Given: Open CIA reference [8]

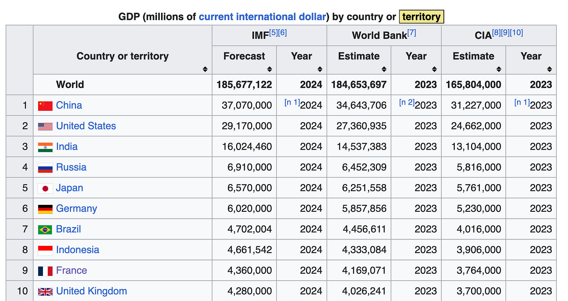Looking at the screenshot, I should 496,33.
